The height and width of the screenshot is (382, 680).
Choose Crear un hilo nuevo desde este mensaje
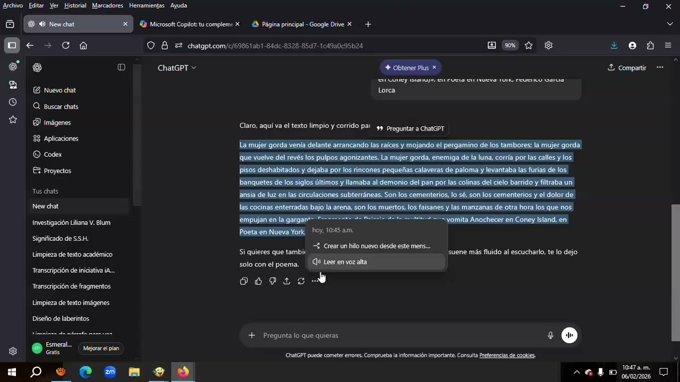tap(376, 246)
